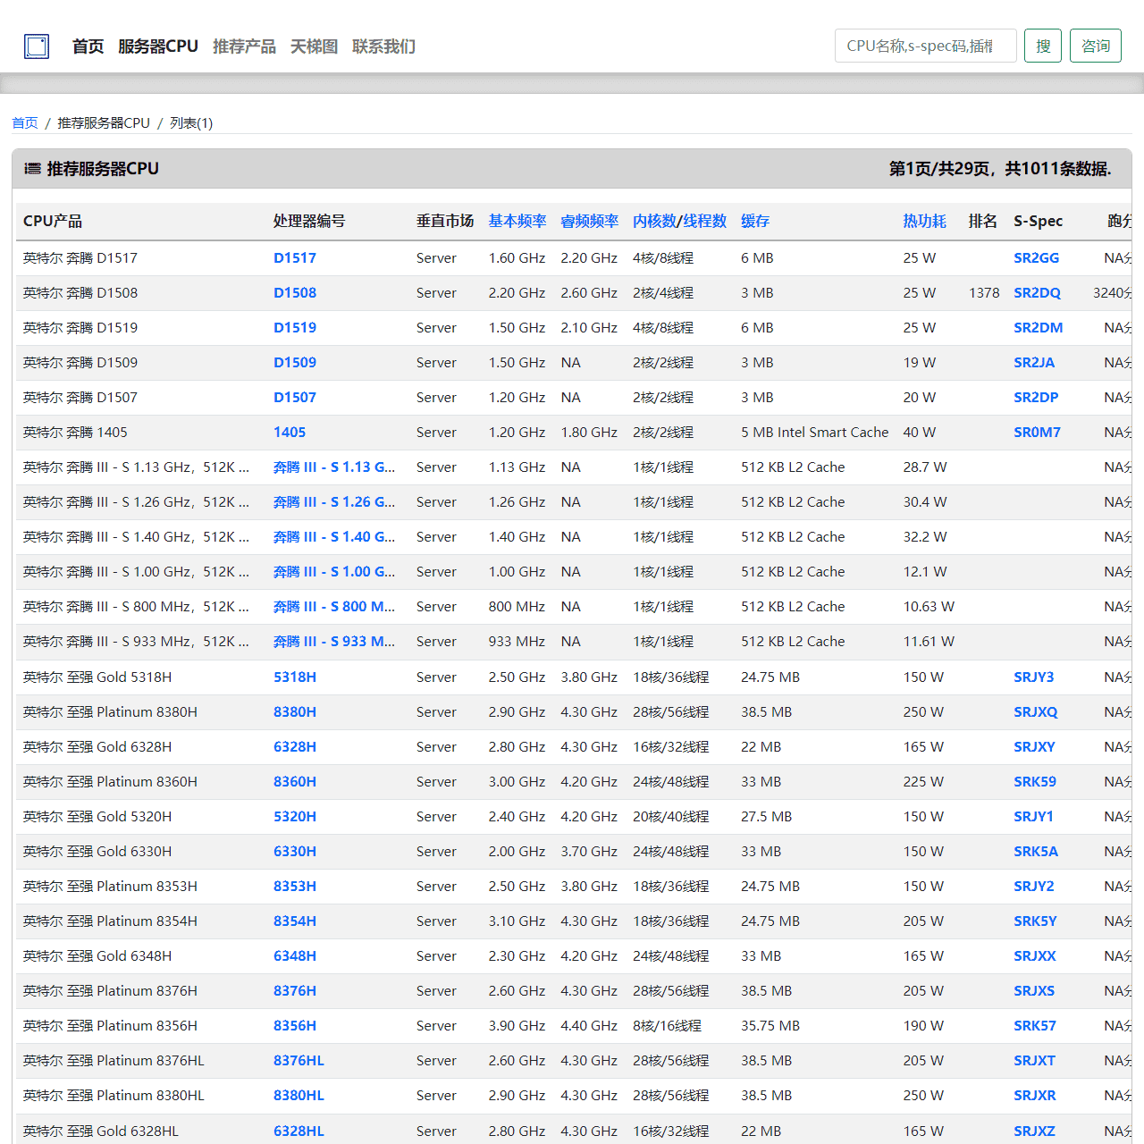The image size is (1144, 1144).
Task: Sort by 缓存 column header
Action: point(755,221)
